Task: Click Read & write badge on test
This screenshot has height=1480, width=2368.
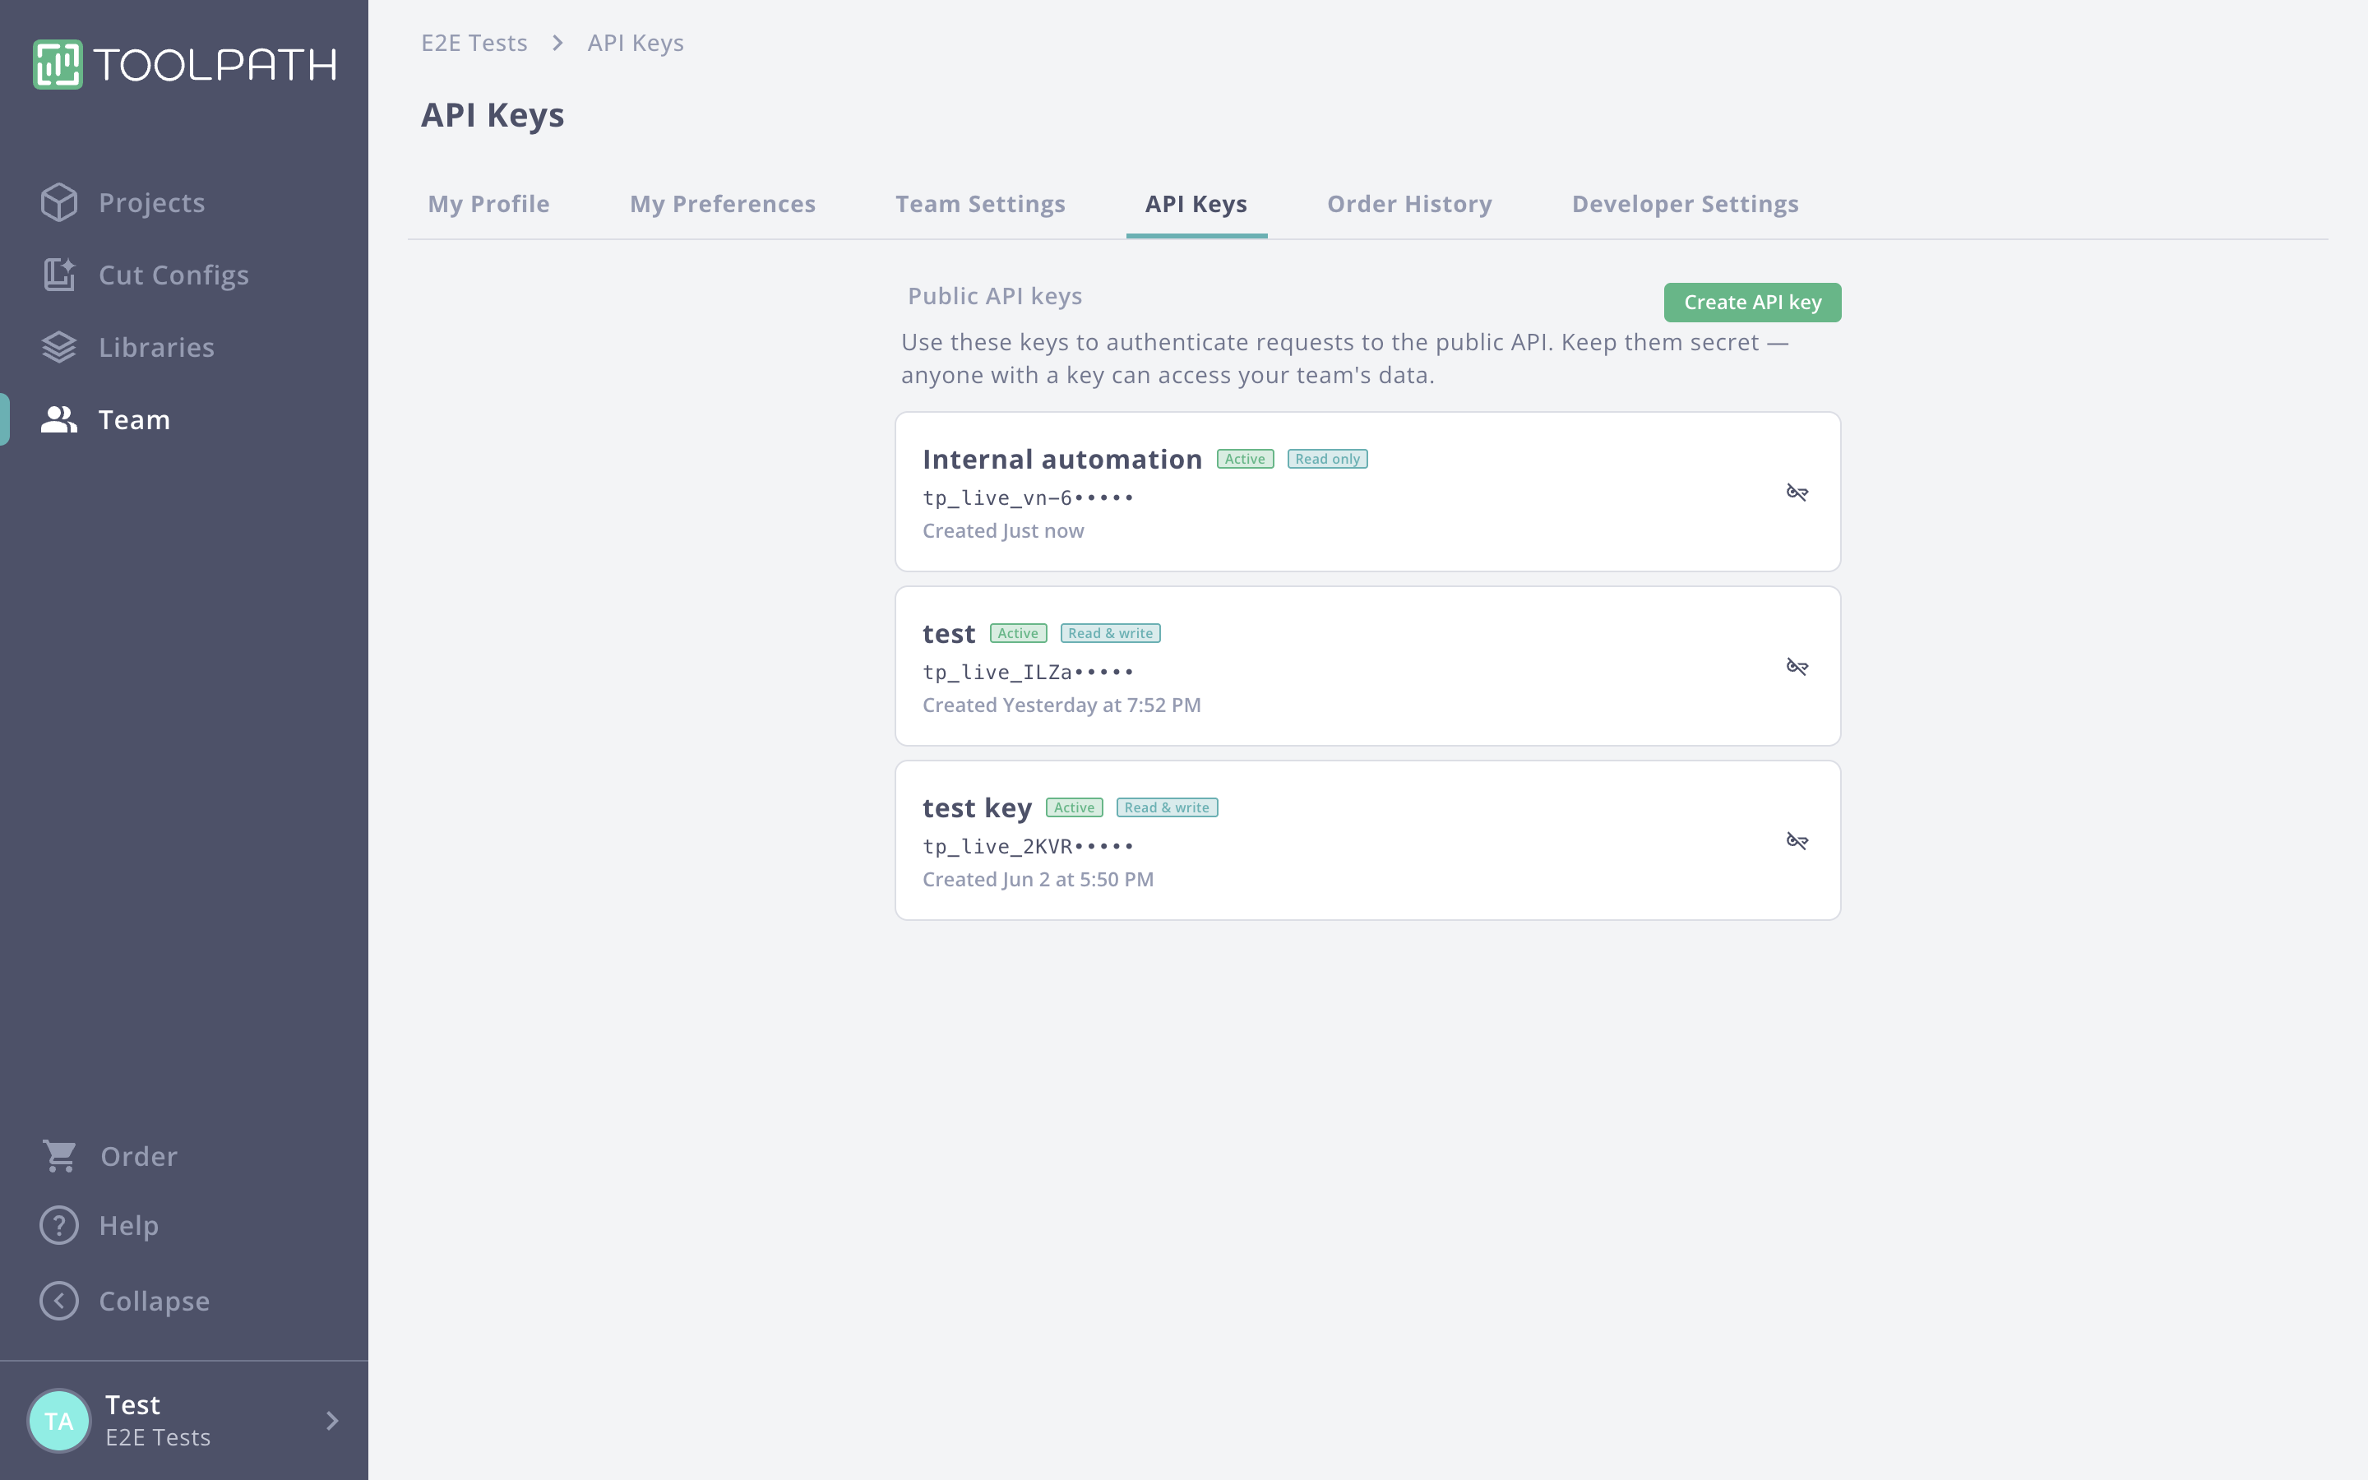Action: (x=1110, y=633)
